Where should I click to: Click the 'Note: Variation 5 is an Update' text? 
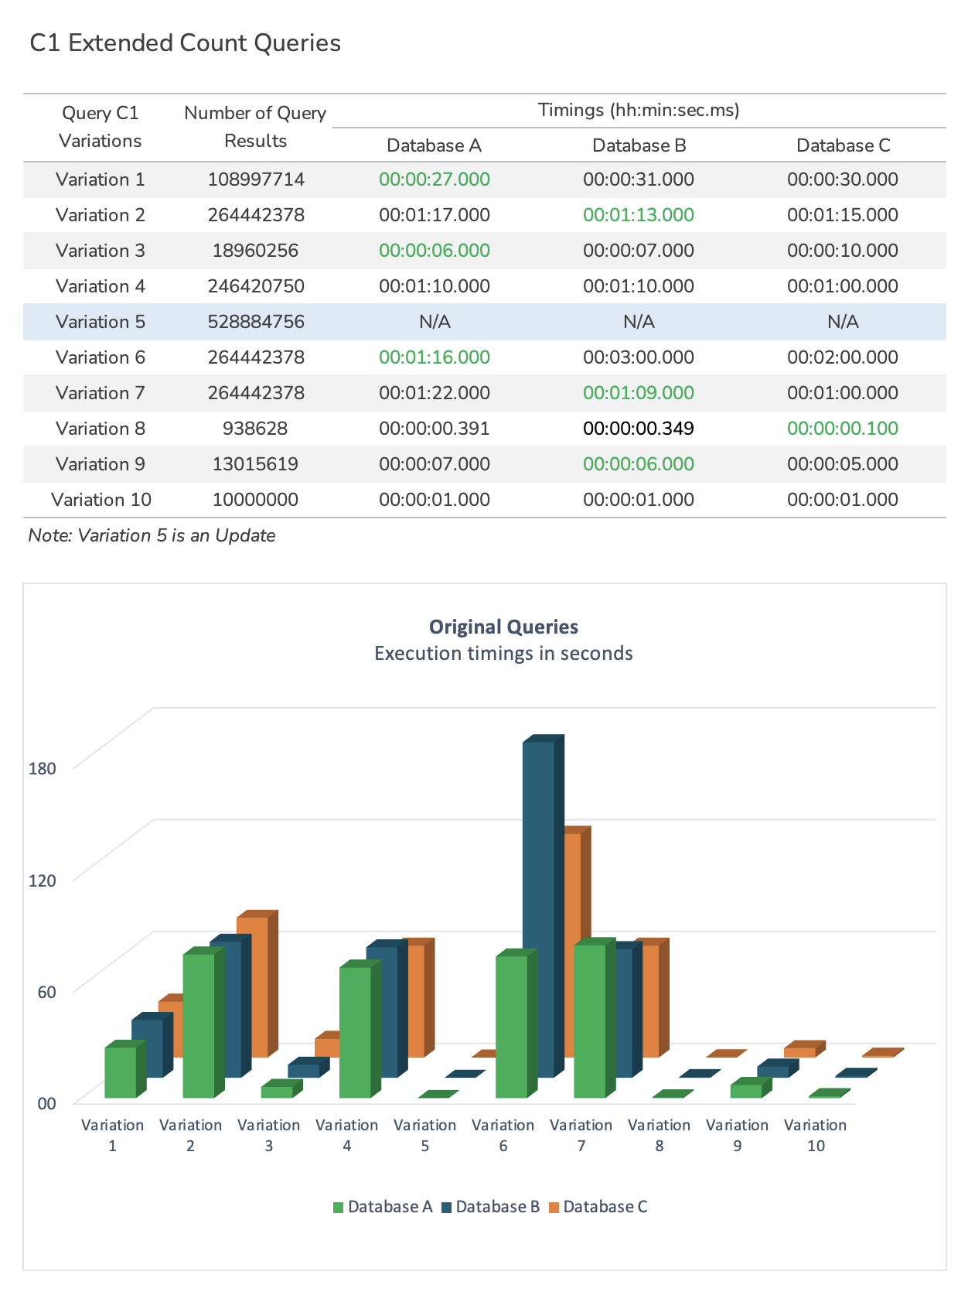[152, 535]
